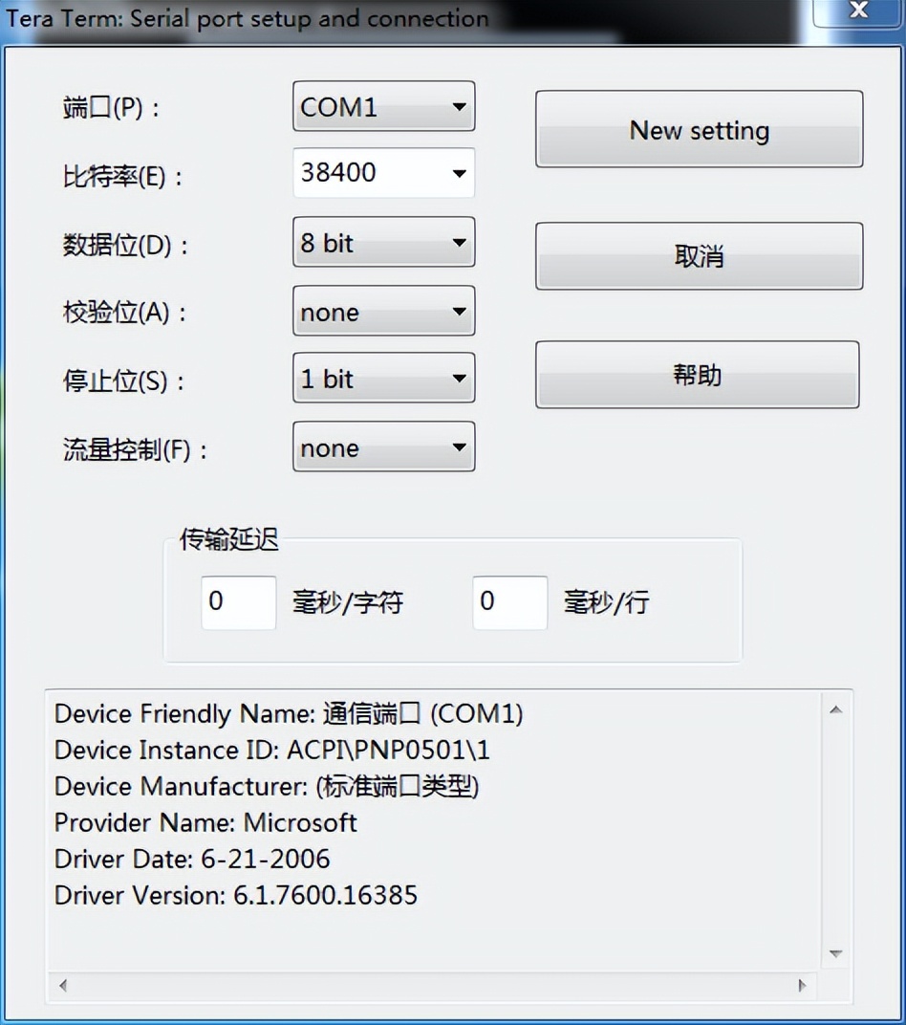This screenshot has width=906, height=1025.
Task: Click the New setting button
Action: click(698, 130)
